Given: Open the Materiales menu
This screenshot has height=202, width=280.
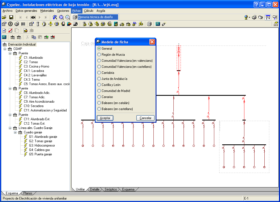Looking at the screenshot, I should pos(47,11).
